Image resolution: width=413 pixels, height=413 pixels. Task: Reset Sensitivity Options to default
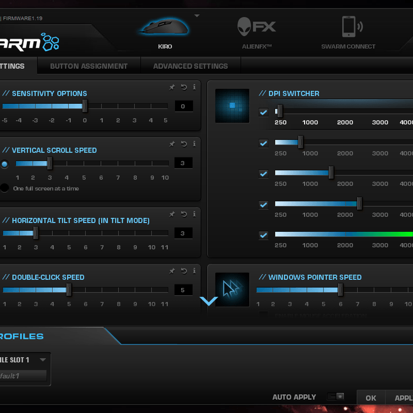point(184,87)
